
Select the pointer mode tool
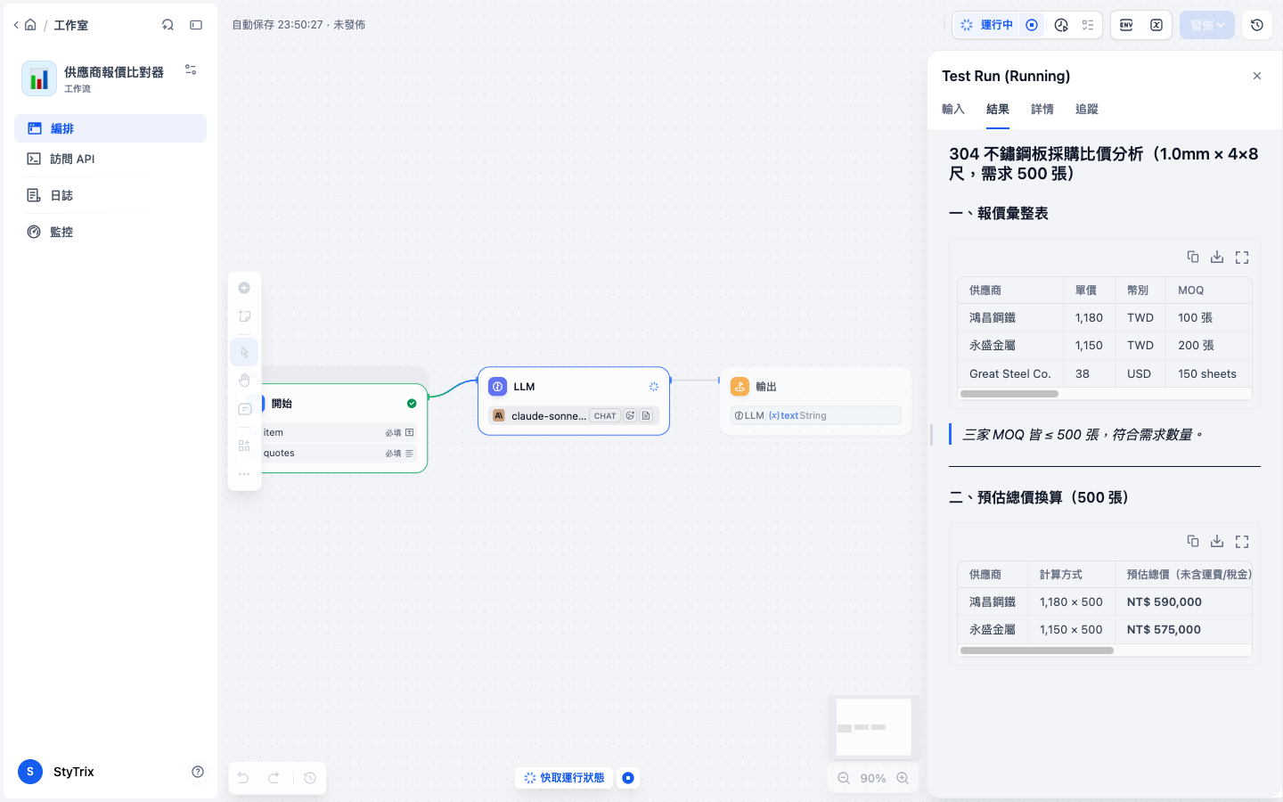(x=244, y=352)
